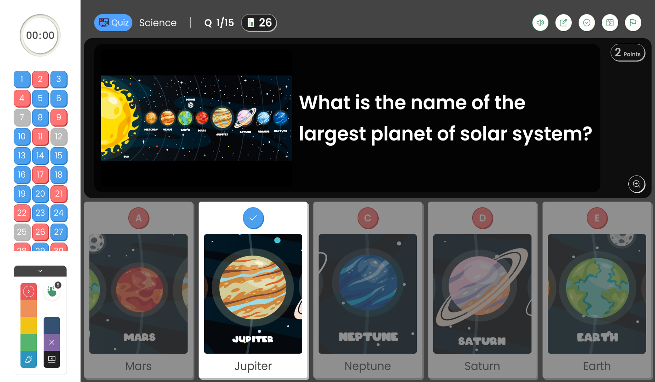Image resolution: width=655 pixels, height=382 pixels.
Task: Click the edit pencil icon
Action: (x=563, y=23)
